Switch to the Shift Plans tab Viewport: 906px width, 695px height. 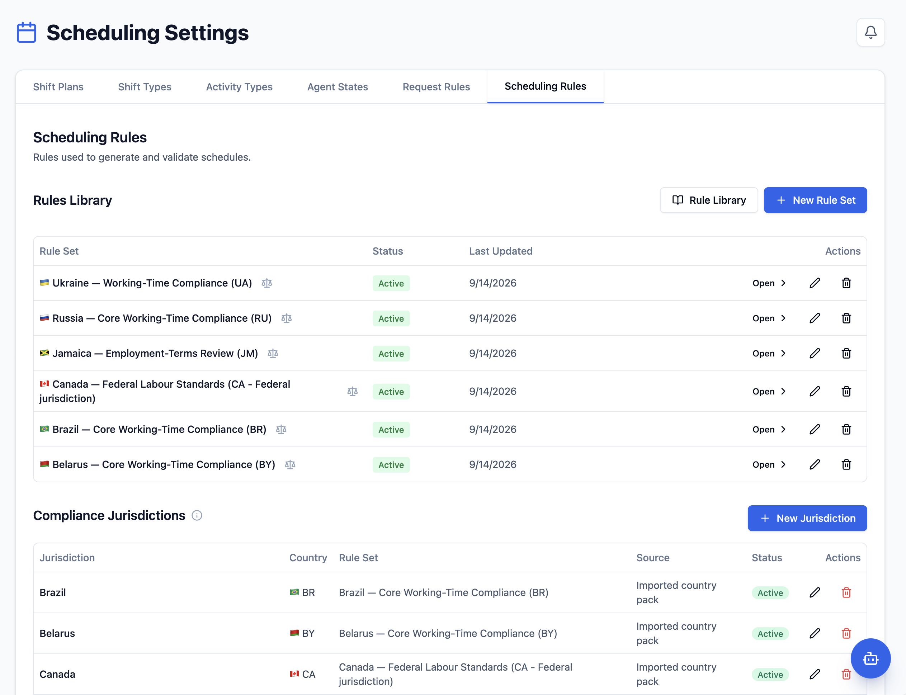tap(58, 87)
